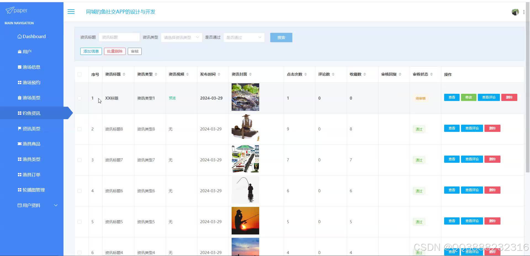Click the 添加信息 button
Image resolution: width=530 pixels, height=256 pixels.
pos(91,51)
